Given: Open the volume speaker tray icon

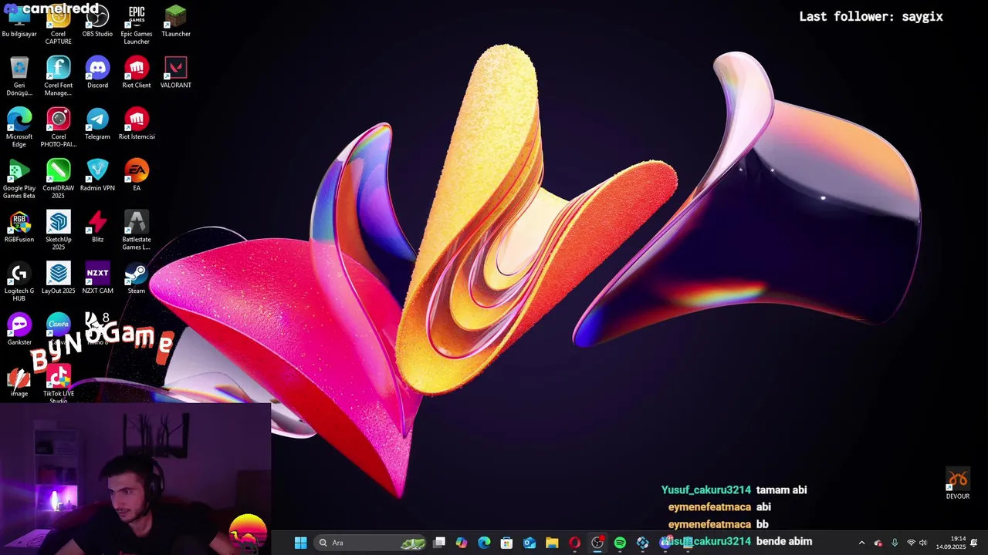Looking at the screenshot, I should pyautogui.click(x=923, y=543).
